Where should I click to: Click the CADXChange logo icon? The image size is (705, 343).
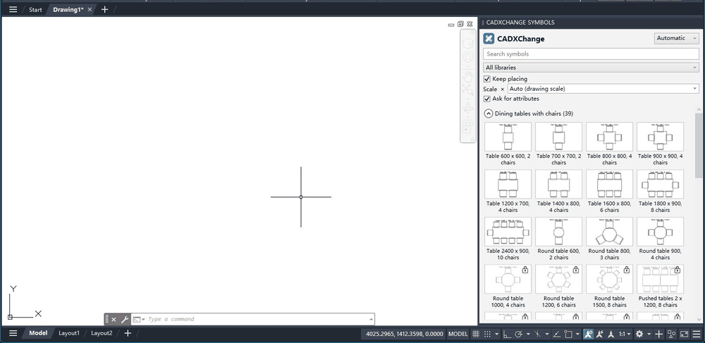(489, 39)
